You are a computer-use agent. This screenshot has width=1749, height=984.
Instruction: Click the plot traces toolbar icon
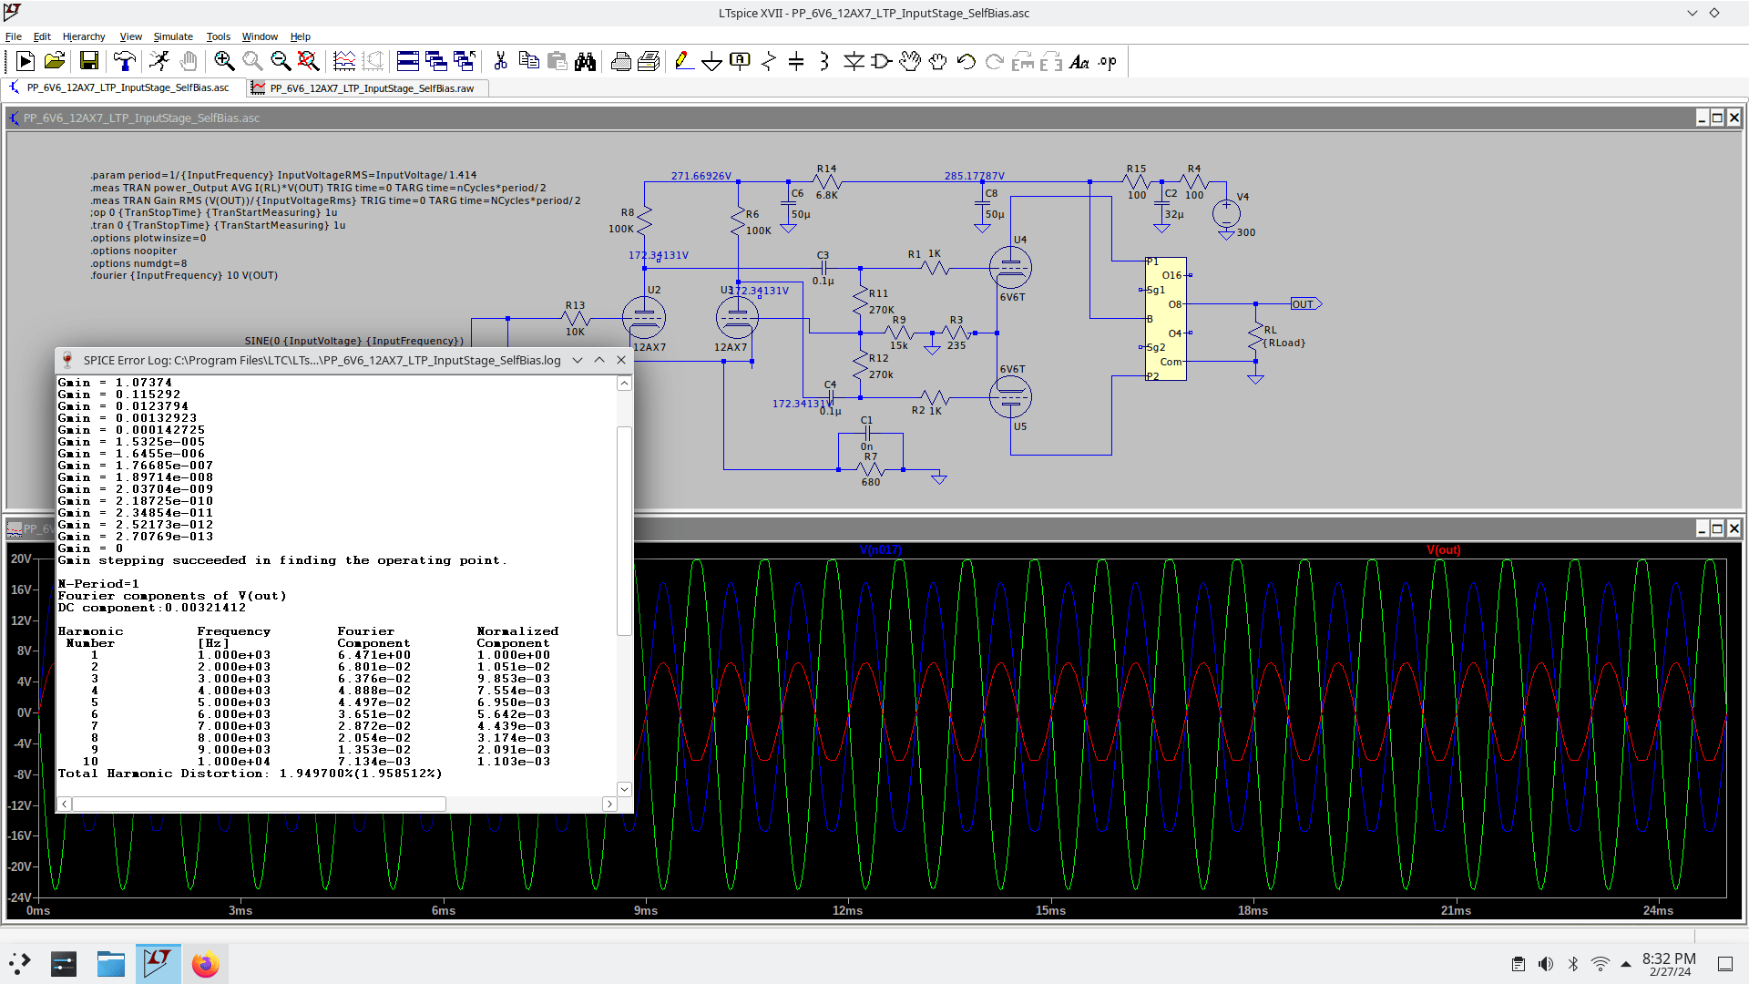click(x=344, y=61)
